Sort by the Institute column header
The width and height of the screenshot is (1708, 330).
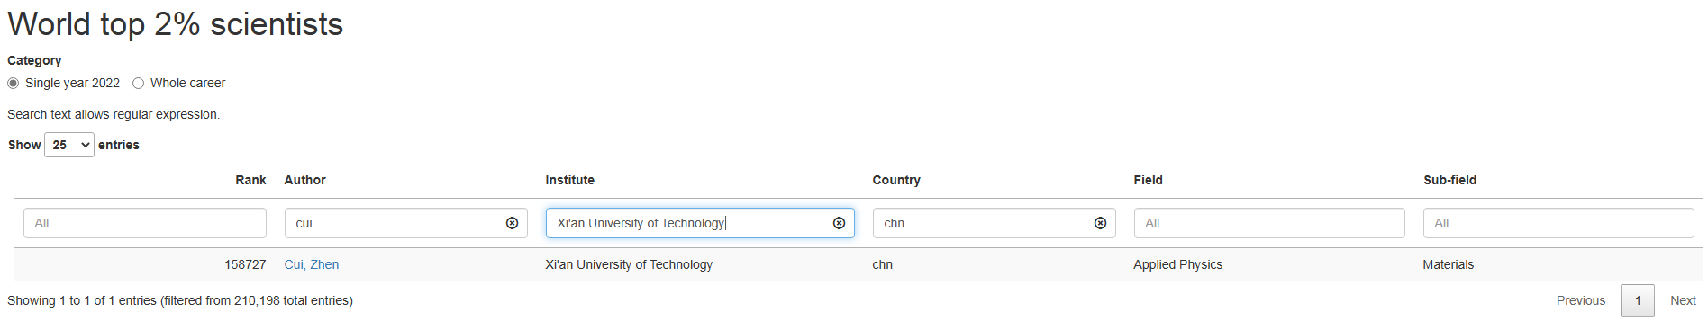click(570, 180)
